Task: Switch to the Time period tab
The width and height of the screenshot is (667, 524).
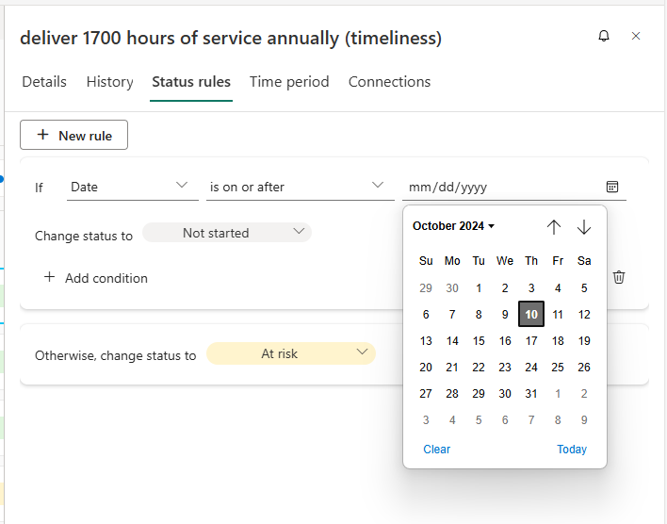Action: tap(289, 82)
